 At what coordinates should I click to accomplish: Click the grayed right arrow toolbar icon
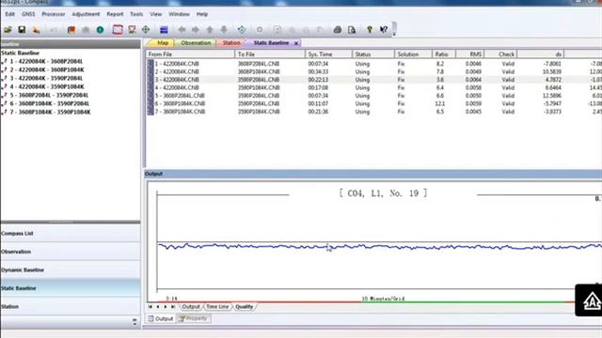click(x=196, y=29)
